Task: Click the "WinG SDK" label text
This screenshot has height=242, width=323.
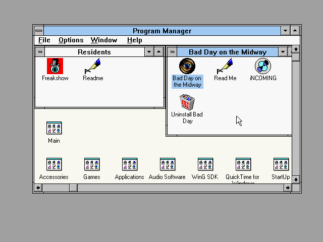Action: 205,177
